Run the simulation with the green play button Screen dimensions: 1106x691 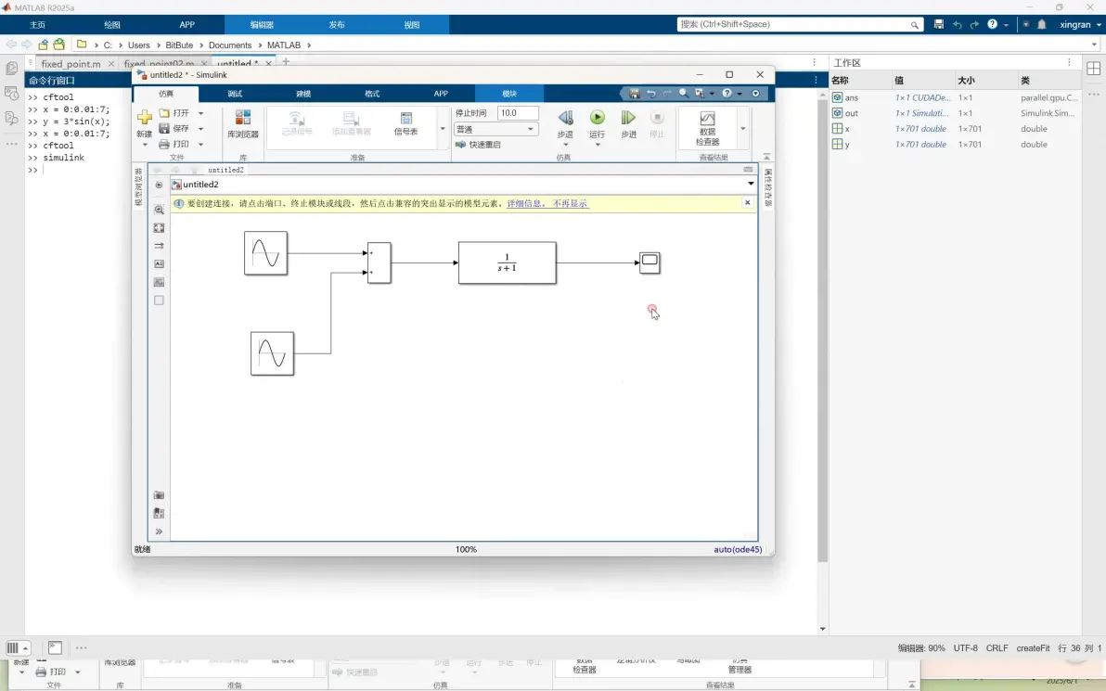pos(597,117)
